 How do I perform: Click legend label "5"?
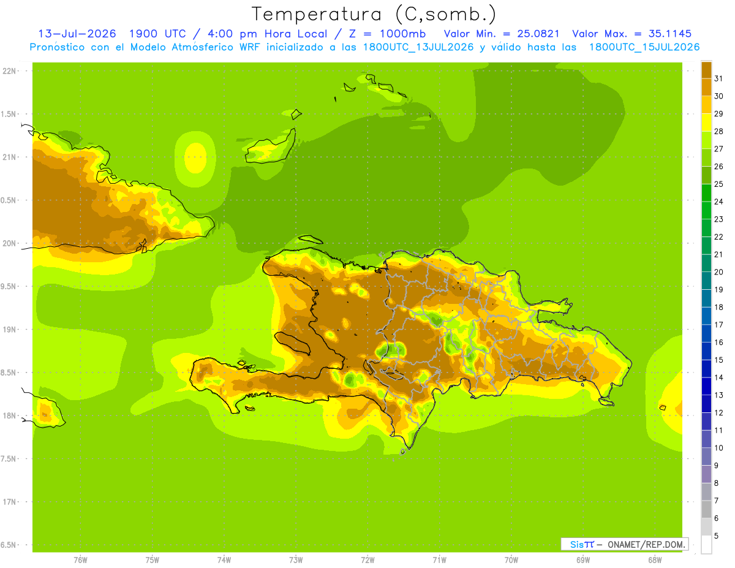click(716, 536)
